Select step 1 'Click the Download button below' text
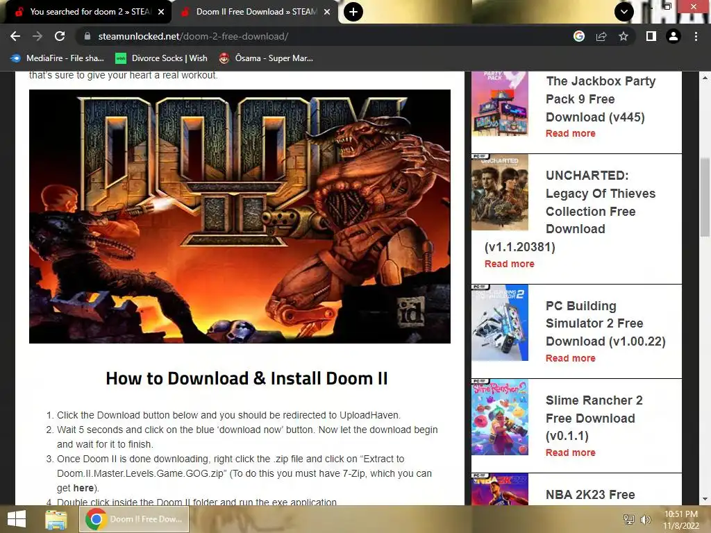 click(x=228, y=415)
